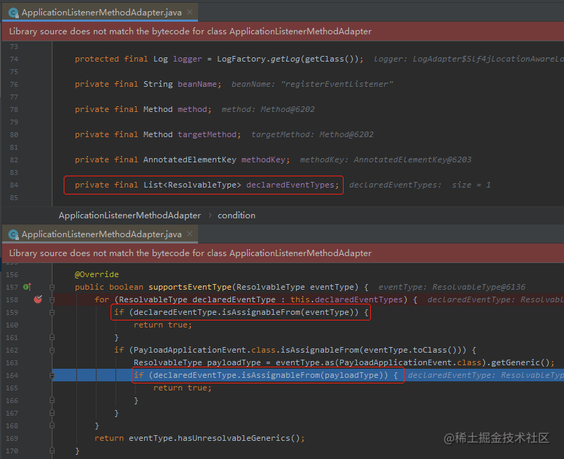Click line number 164 in the gutter
Screen dimensions: 564x459
12,375
